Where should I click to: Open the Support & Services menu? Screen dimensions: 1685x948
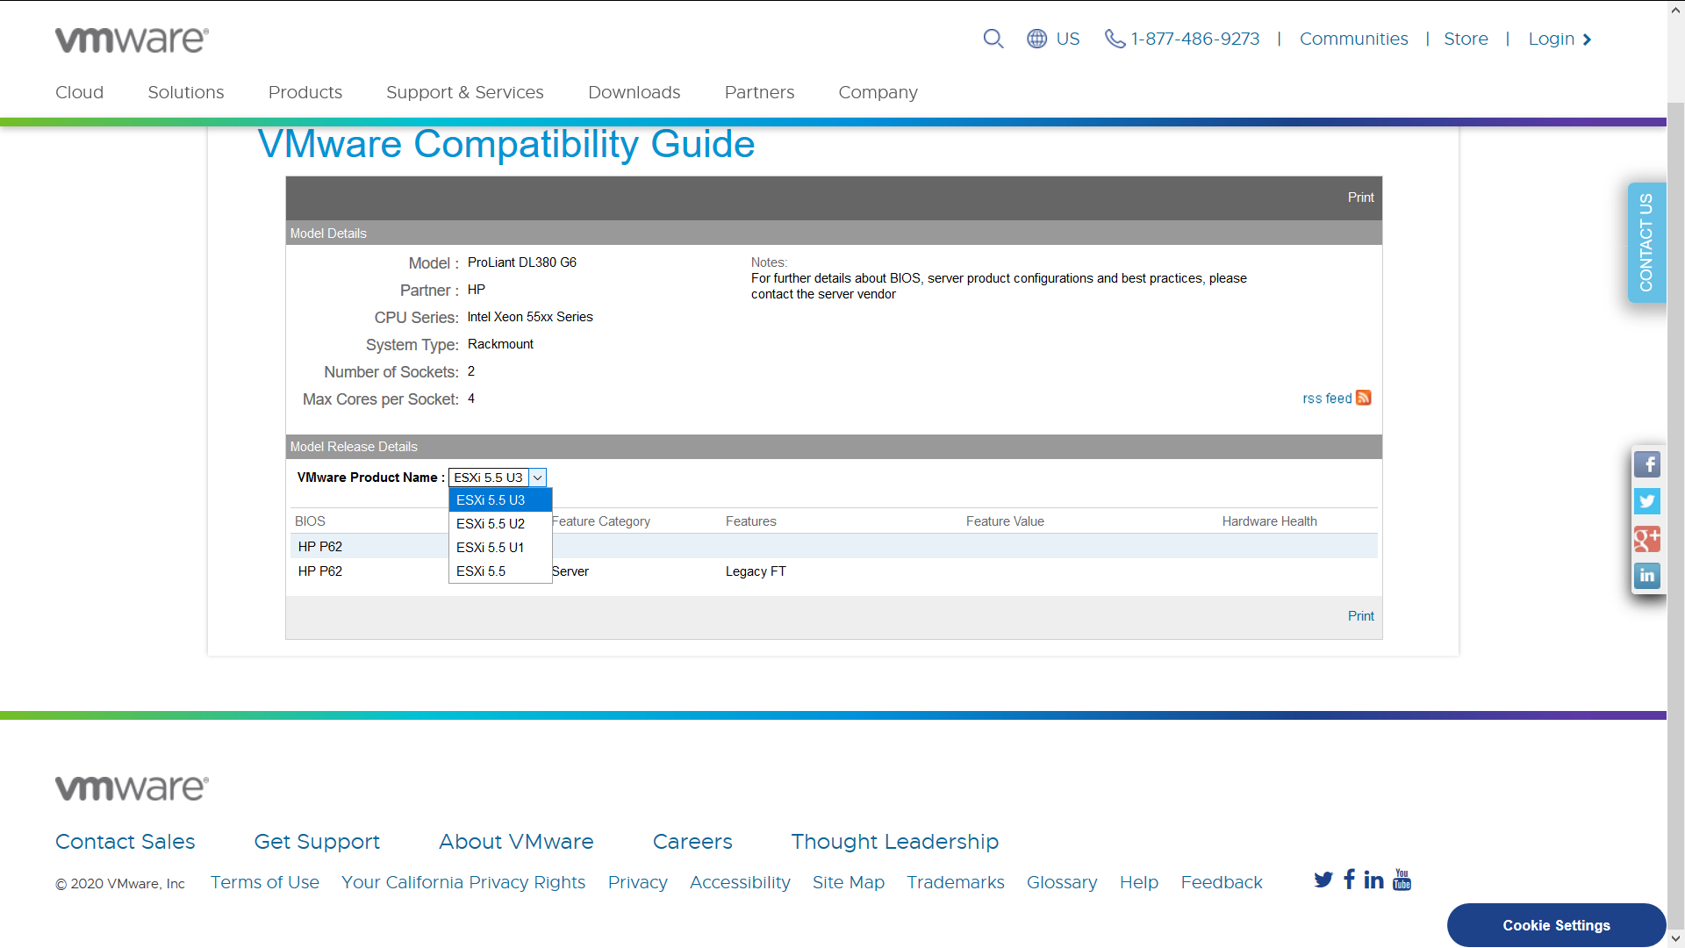(464, 92)
